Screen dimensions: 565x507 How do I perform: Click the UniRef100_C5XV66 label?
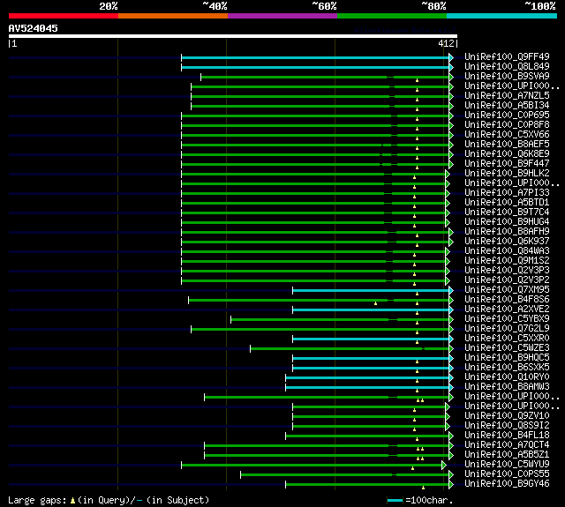507,135
